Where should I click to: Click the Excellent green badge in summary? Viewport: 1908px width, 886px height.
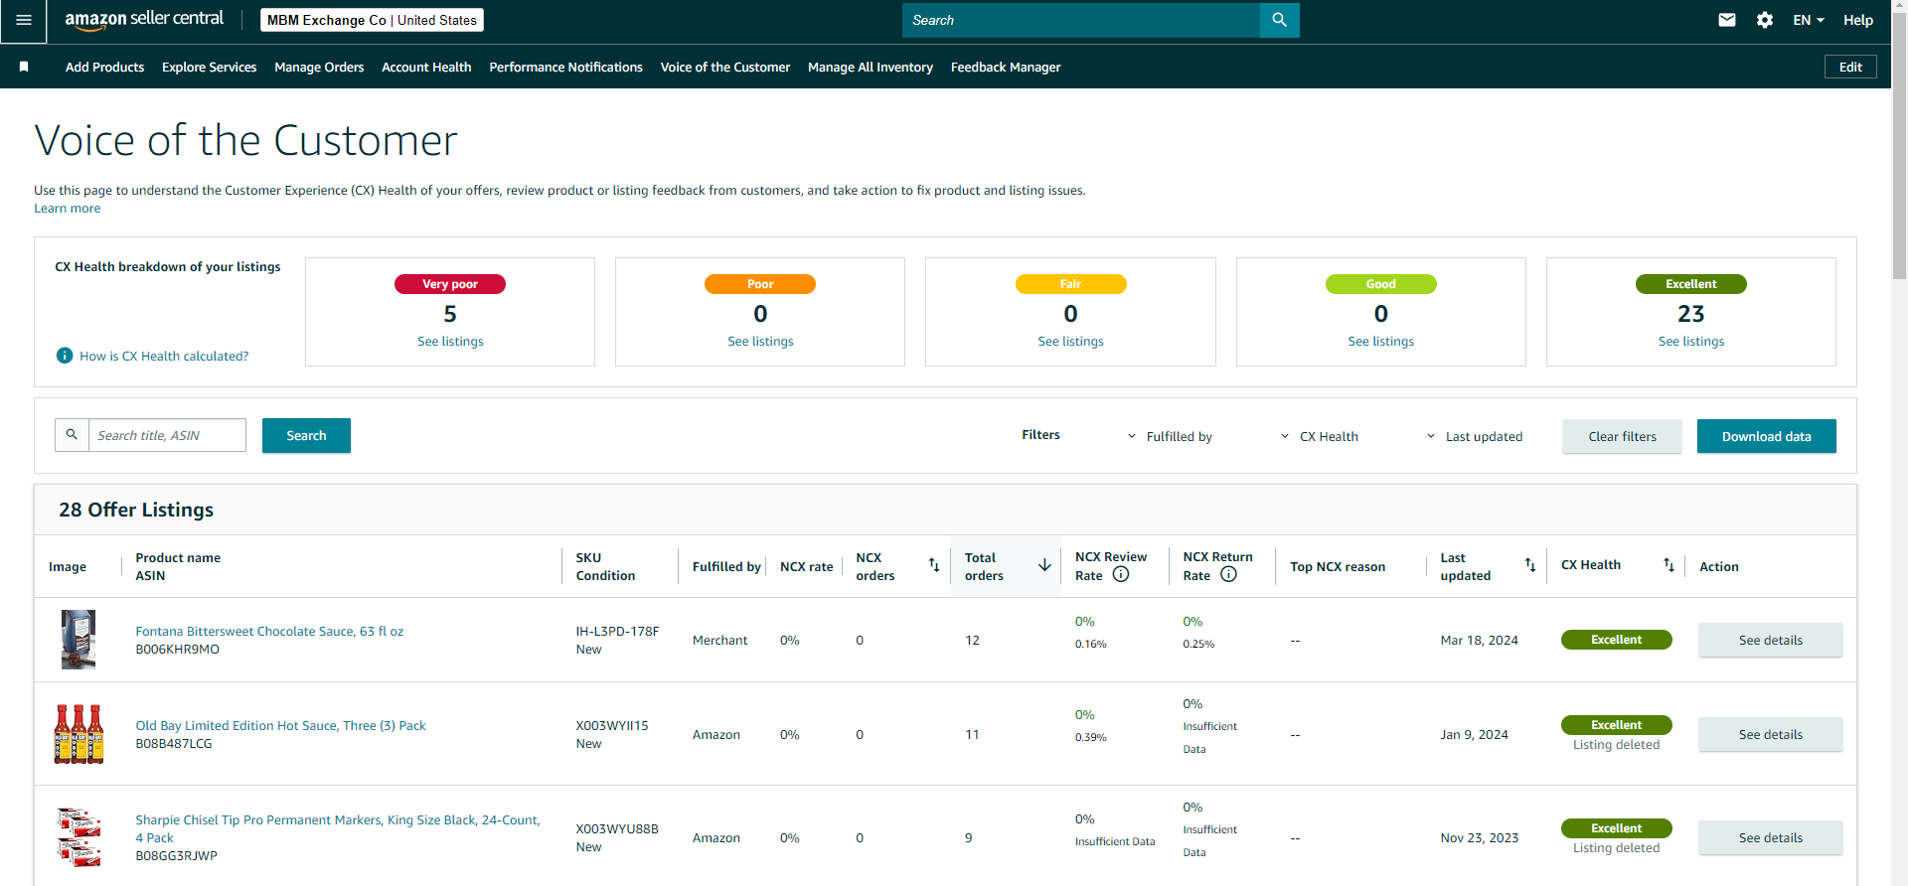pos(1690,284)
